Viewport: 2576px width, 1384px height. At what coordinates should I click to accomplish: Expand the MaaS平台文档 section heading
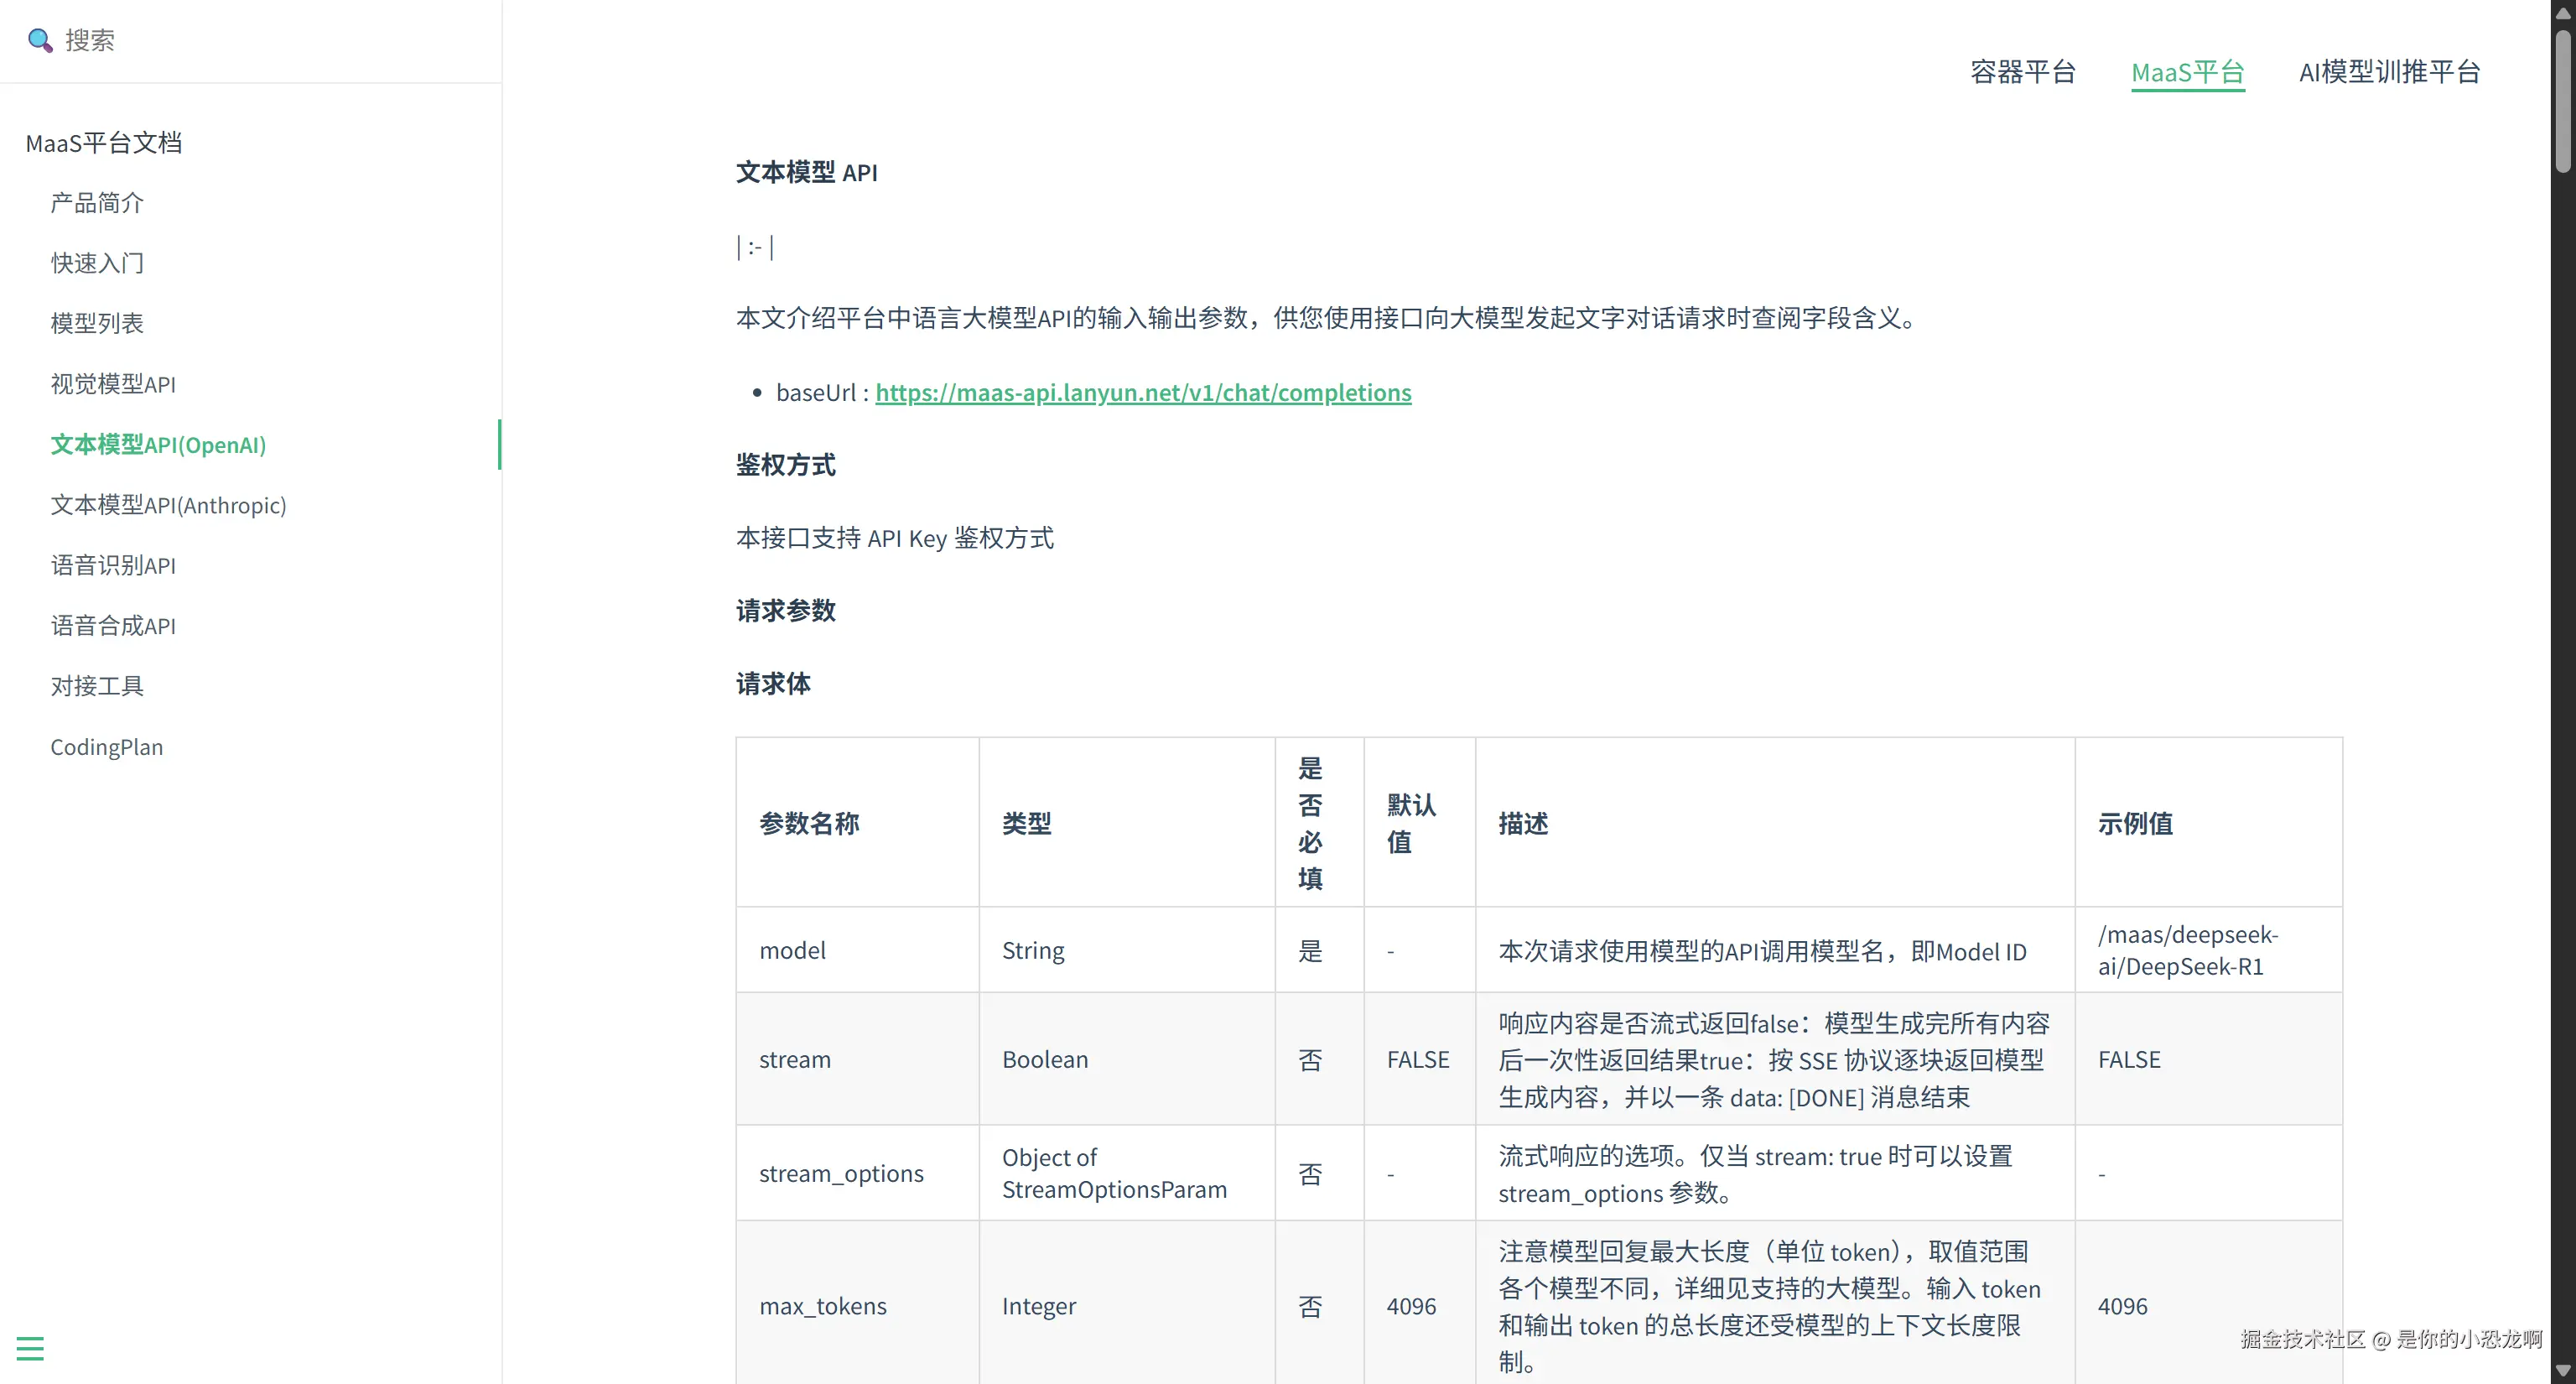coord(104,143)
